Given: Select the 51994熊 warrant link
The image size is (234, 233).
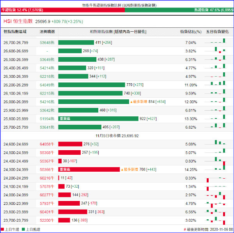Looking at the screenshot, I should [x=47, y=119].
